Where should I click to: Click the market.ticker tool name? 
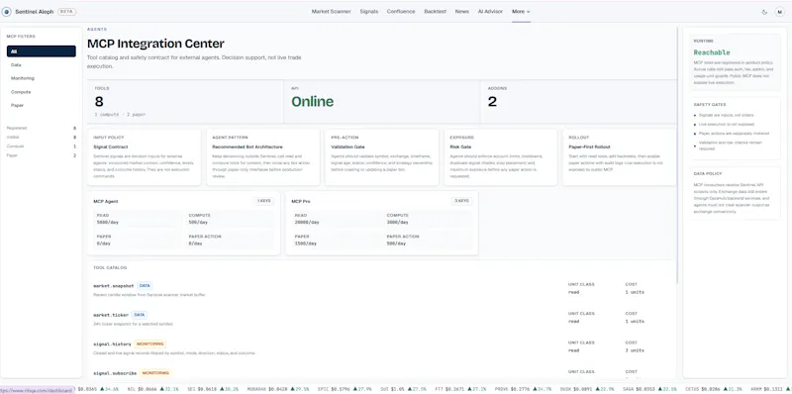(x=111, y=315)
